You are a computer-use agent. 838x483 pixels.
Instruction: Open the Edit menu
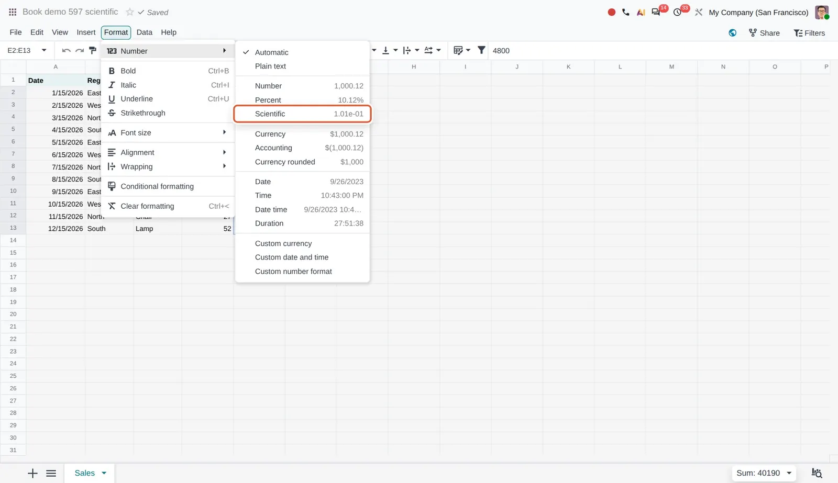(x=37, y=32)
